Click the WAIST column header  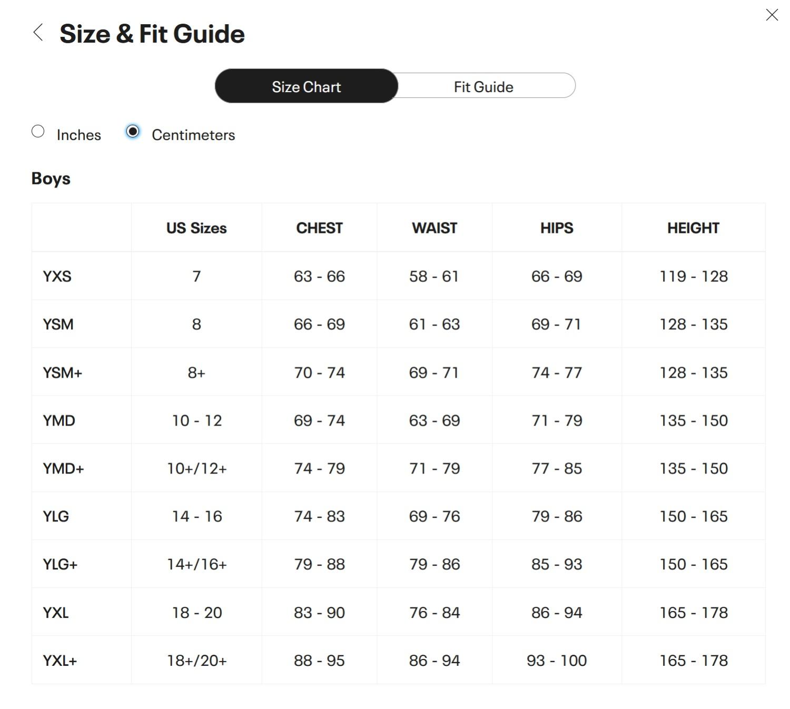434,228
